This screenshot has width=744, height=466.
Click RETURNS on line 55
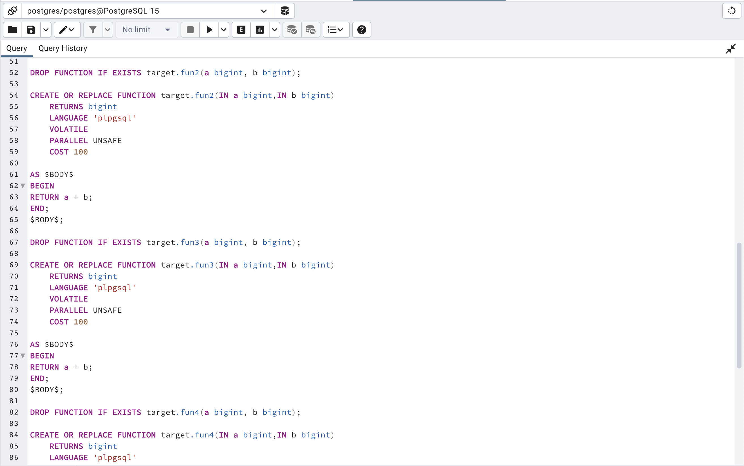[66, 107]
